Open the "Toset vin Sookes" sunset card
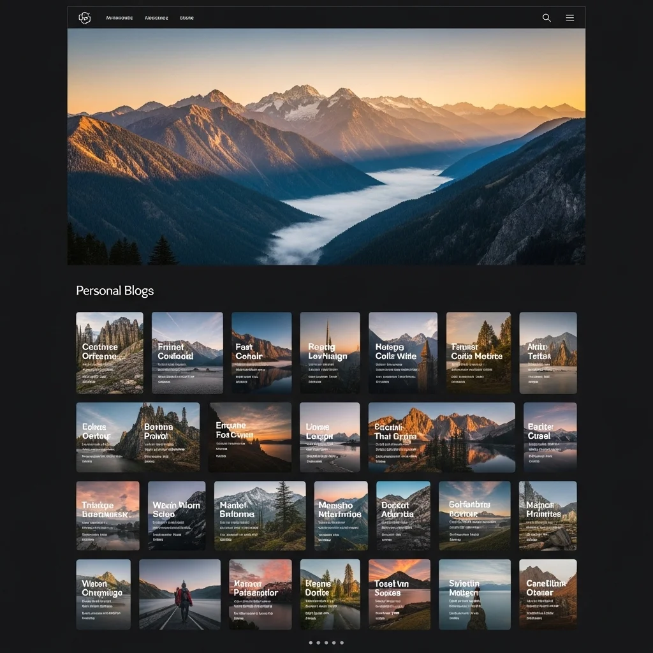 (399, 594)
